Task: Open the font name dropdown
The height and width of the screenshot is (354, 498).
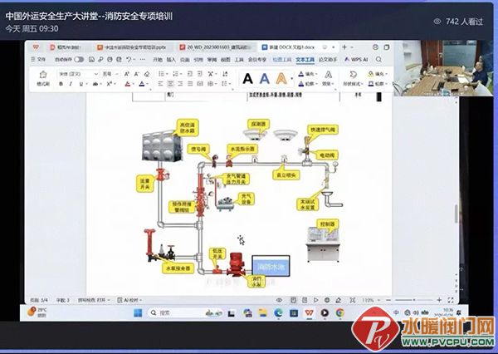Action: coord(79,74)
